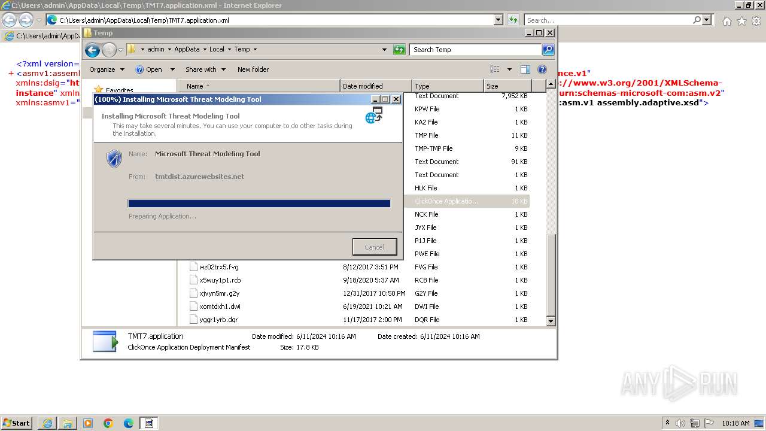Refresh the Temp folder address bar
This screenshot has width=766, height=431.
399,50
